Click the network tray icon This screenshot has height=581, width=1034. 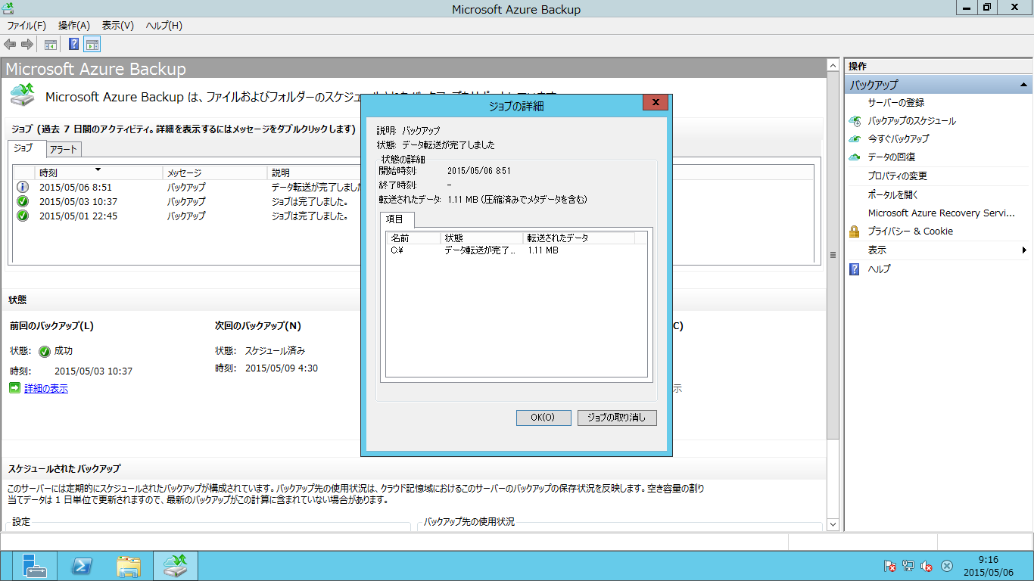tap(908, 566)
